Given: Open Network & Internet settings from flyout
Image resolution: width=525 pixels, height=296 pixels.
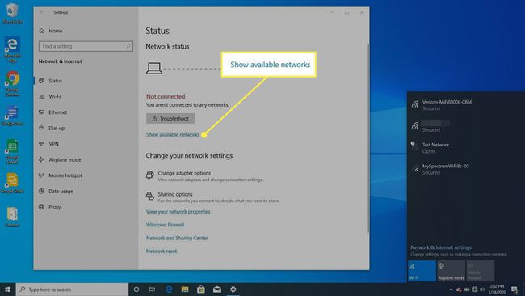Looking at the screenshot, I should 441,247.
